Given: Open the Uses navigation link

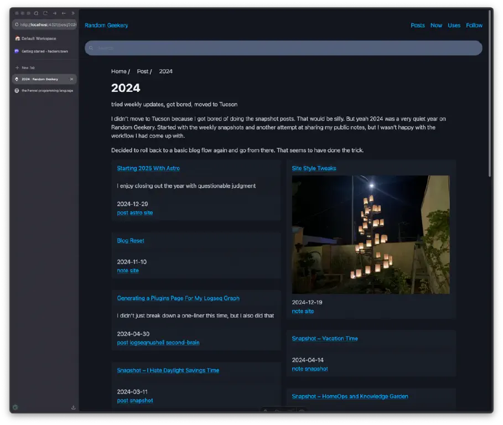Looking at the screenshot, I should [454, 25].
